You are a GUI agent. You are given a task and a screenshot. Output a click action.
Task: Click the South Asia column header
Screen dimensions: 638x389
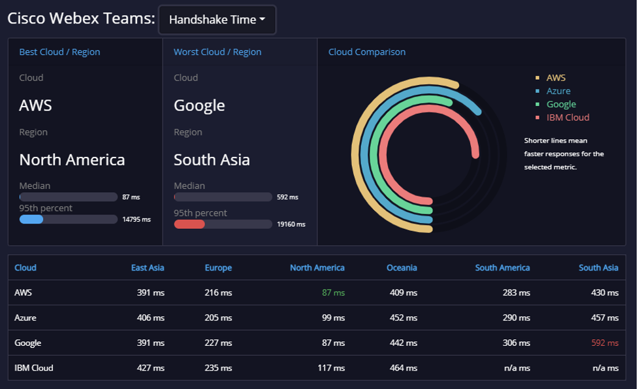point(599,267)
